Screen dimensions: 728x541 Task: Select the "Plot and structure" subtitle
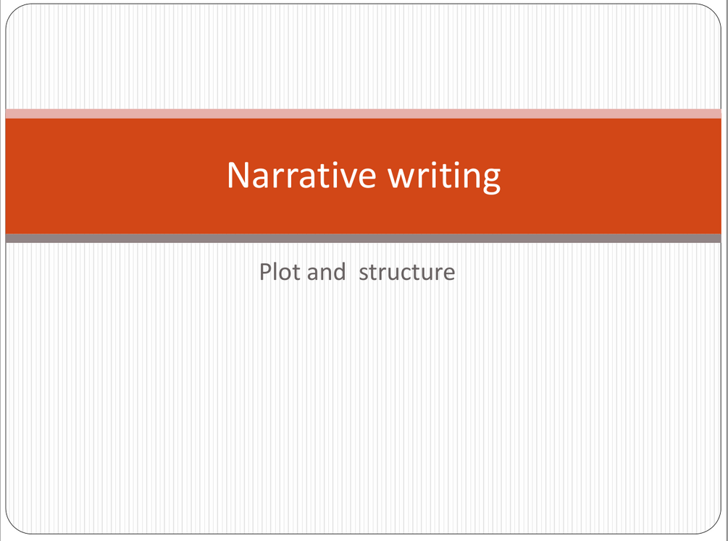click(x=357, y=272)
